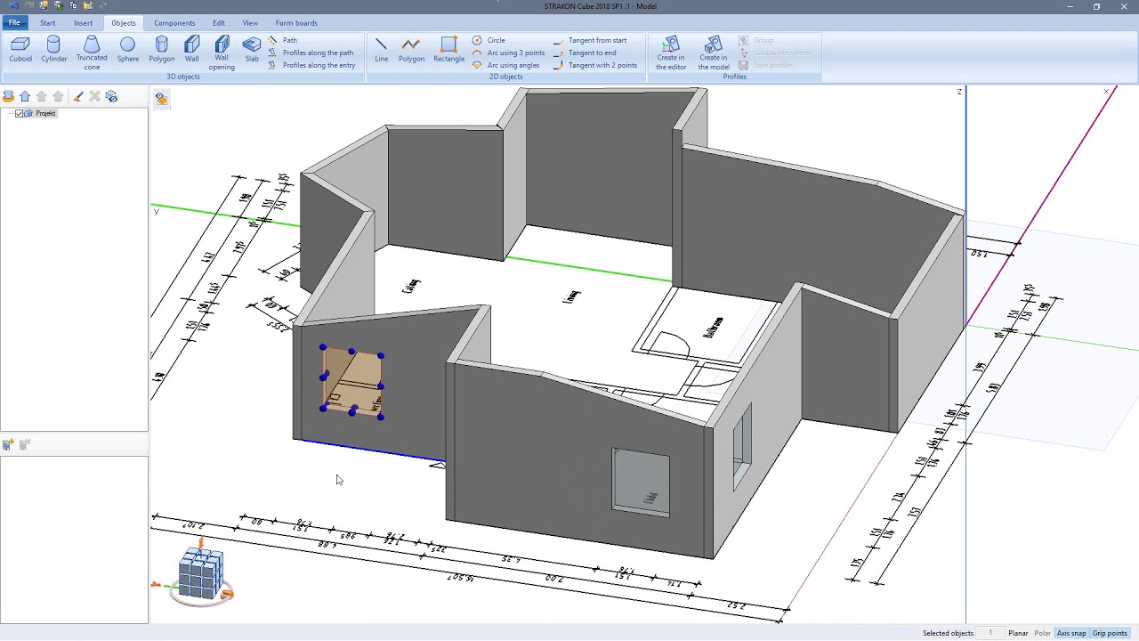The image size is (1139, 641).
Task: Choose Arc using 3 points
Action: click(508, 53)
